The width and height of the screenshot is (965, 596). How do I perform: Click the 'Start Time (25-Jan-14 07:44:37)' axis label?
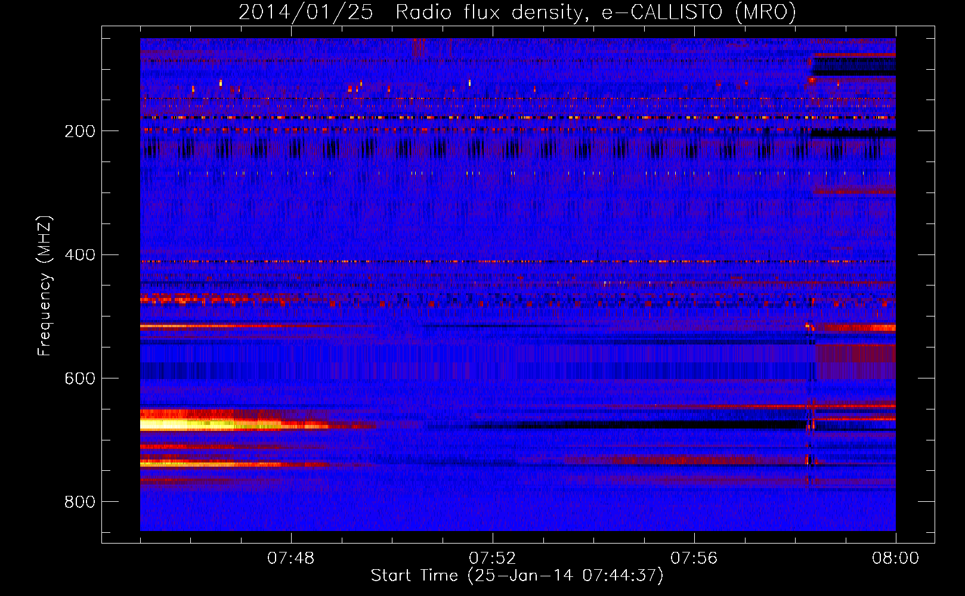point(517,576)
